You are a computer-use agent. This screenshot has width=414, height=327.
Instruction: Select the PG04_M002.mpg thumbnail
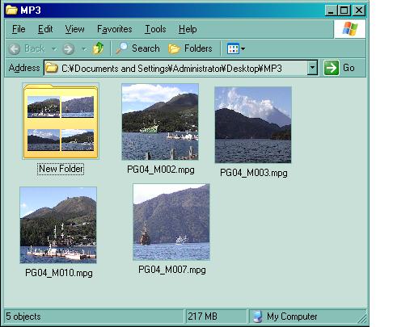[x=160, y=122]
